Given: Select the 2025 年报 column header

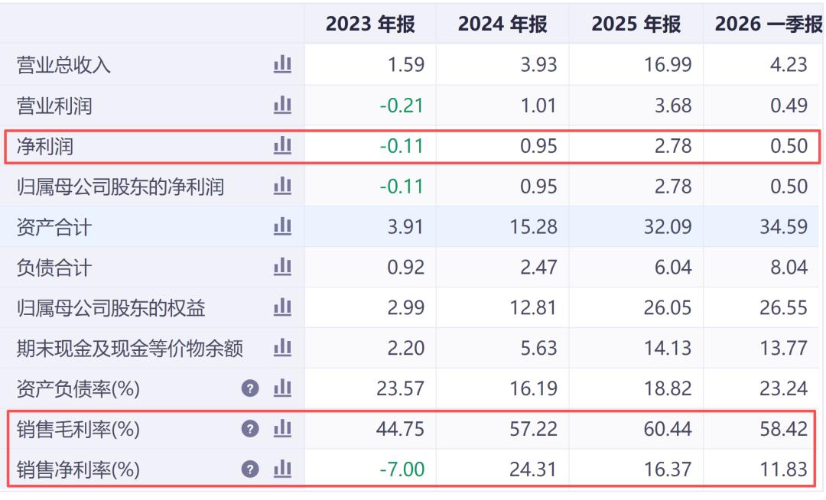Looking at the screenshot, I should click(636, 24).
